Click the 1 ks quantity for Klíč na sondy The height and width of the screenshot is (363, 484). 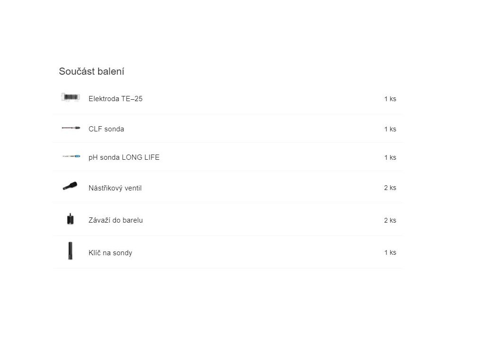[x=390, y=252]
